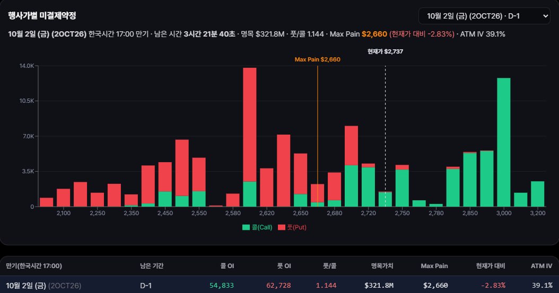Screen dimensions: 559x293
Task: Toggle the red 풋(Put) legend swatch
Action: click(x=282, y=227)
